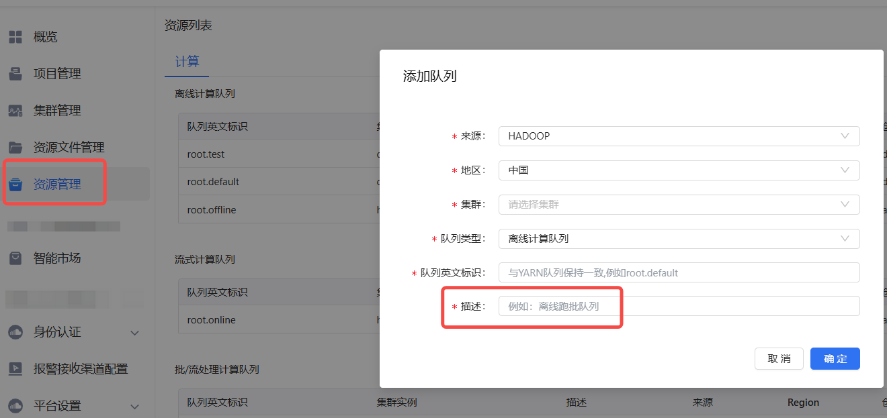Click the 资源列表 page title
887x418 pixels.
(188, 25)
